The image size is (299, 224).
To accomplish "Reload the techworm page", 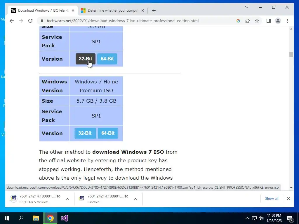I will click(30, 21).
